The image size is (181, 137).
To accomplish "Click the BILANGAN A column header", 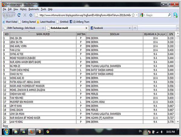I will click(155, 34).
